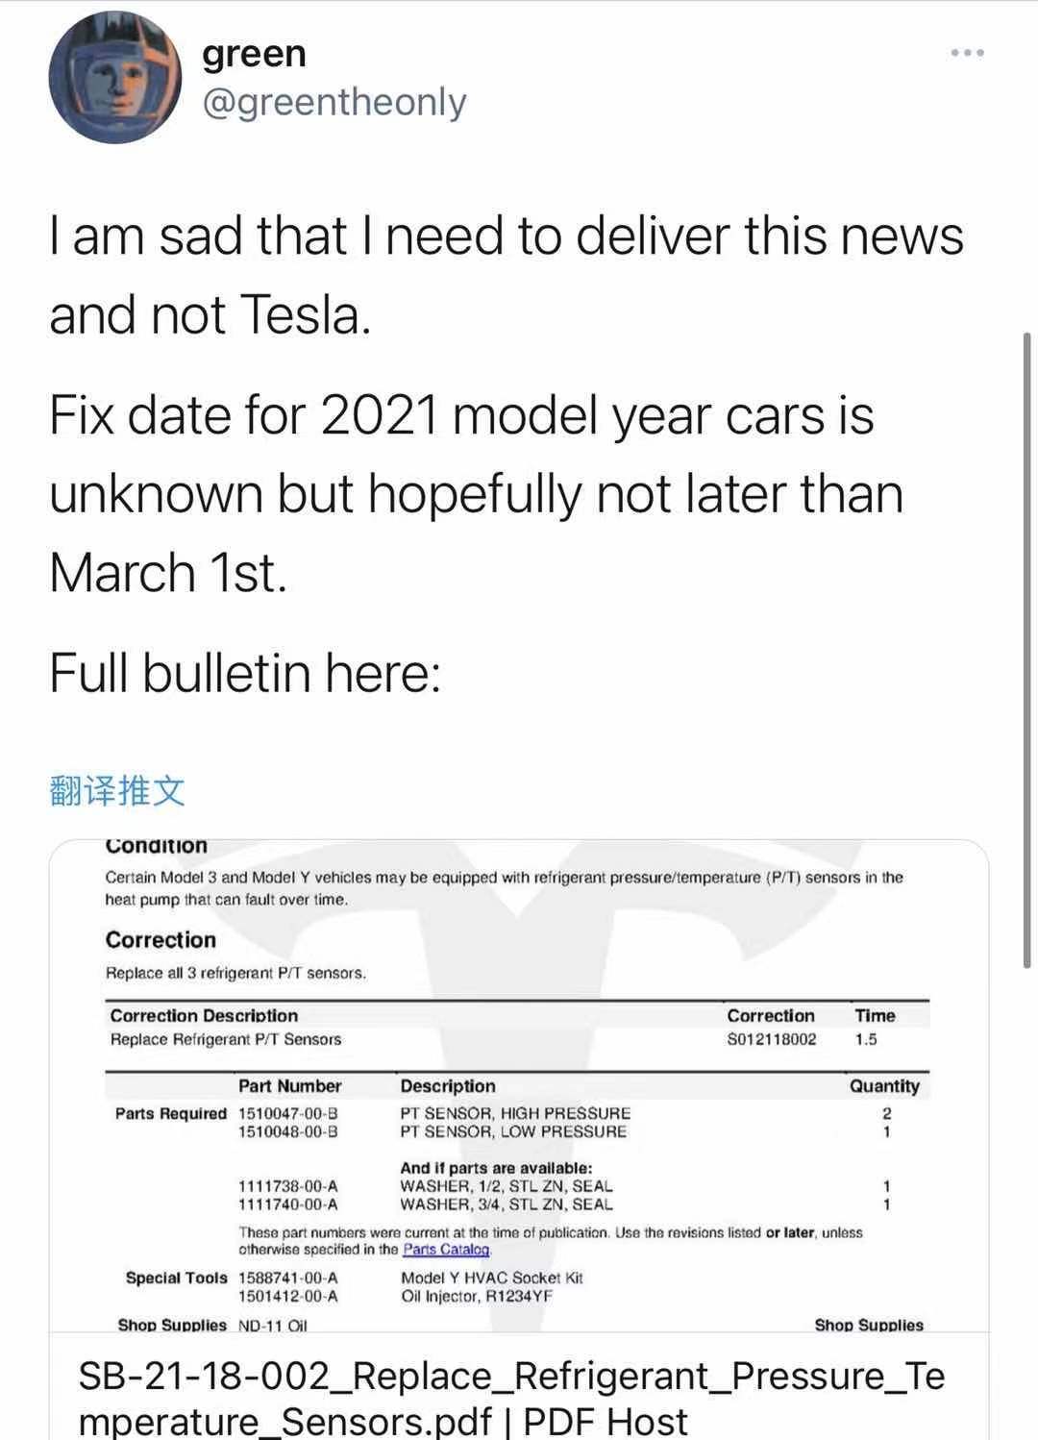The height and width of the screenshot is (1440, 1038).
Task: Open the display name "green" profile
Action: click(254, 54)
